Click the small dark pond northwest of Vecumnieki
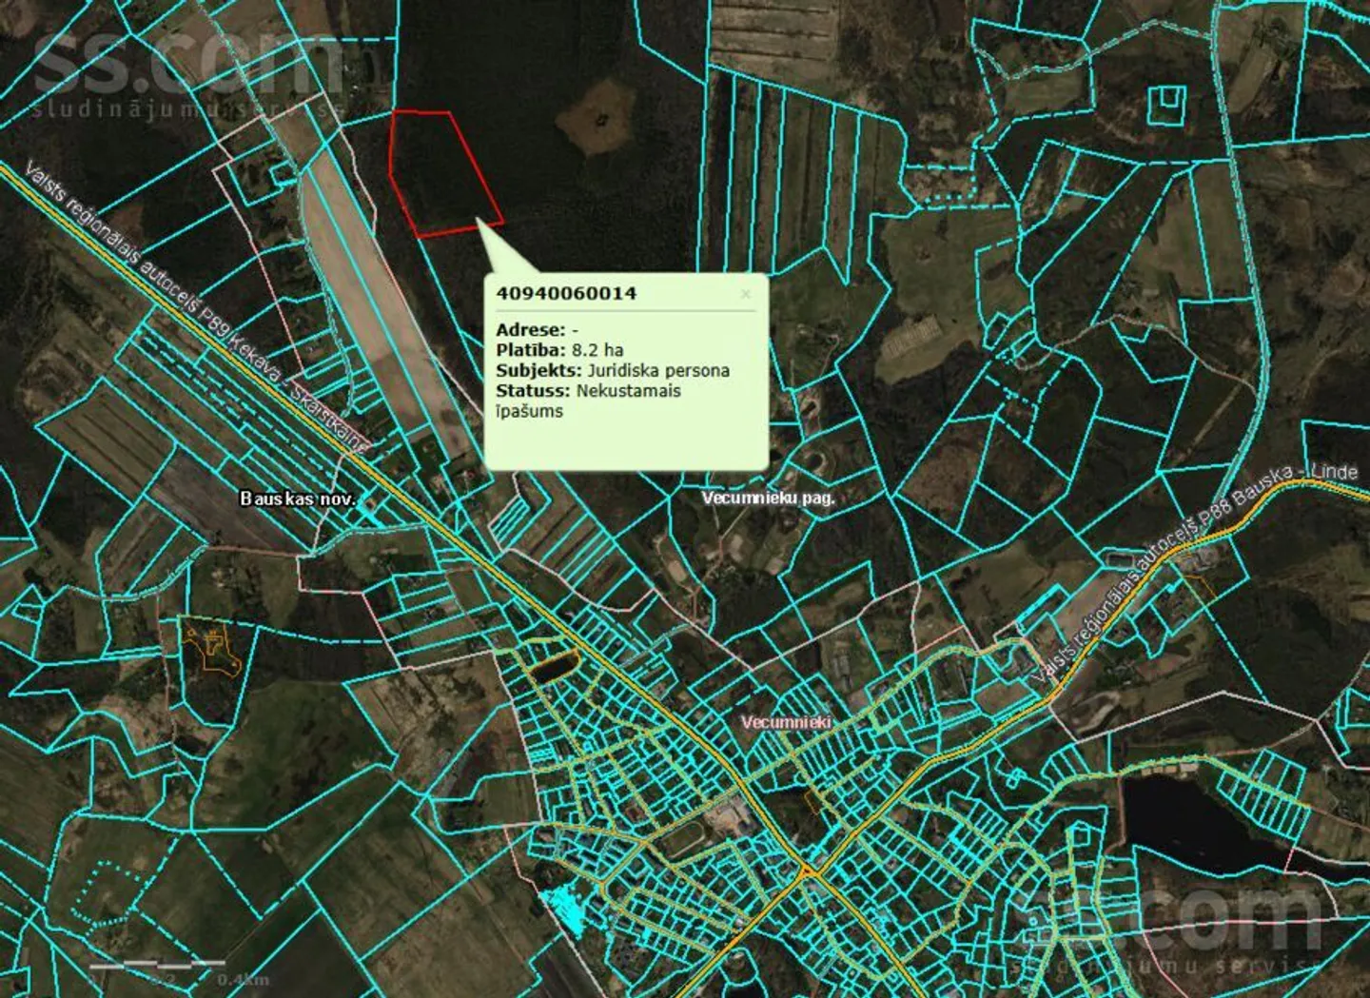The image size is (1370, 998). pyautogui.click(x=553, y=666)
